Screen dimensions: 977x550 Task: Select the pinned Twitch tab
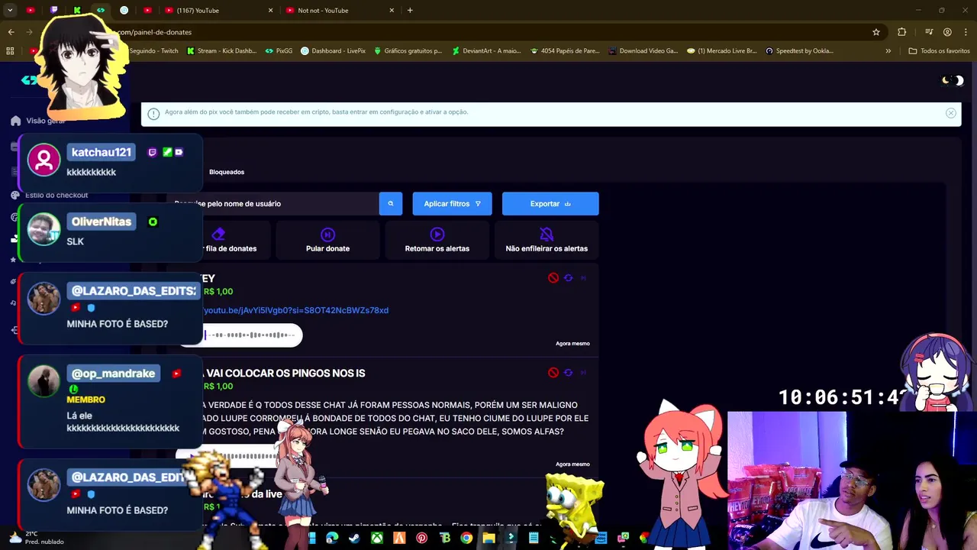pyautogui.click(x=54, y=10)
